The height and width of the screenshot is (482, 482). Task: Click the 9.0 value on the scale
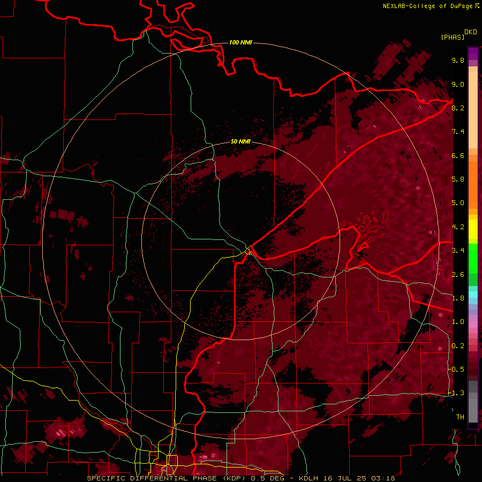coord(458,84)
